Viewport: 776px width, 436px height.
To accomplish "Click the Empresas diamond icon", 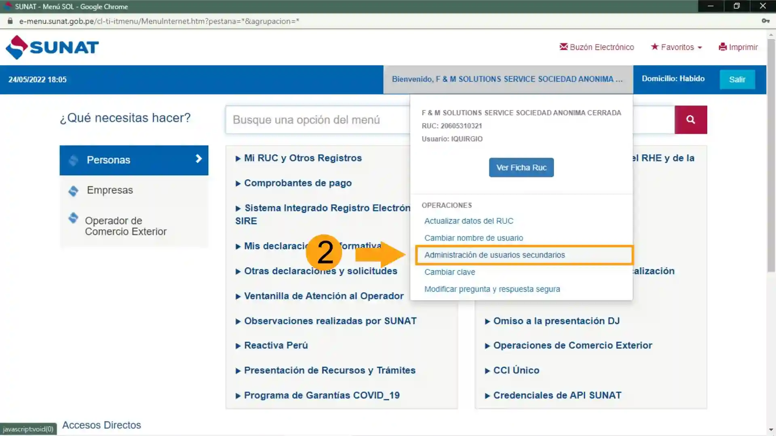I will (x=74, y=191).
